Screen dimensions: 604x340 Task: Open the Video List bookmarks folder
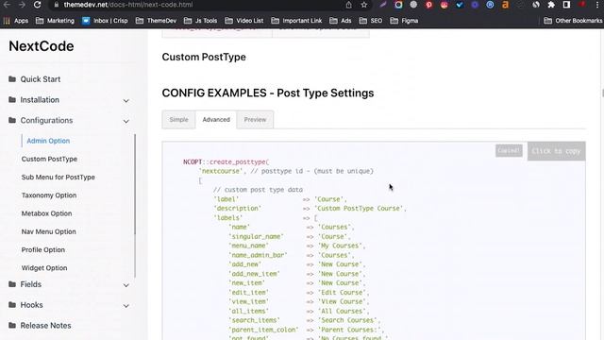(244, 21)
